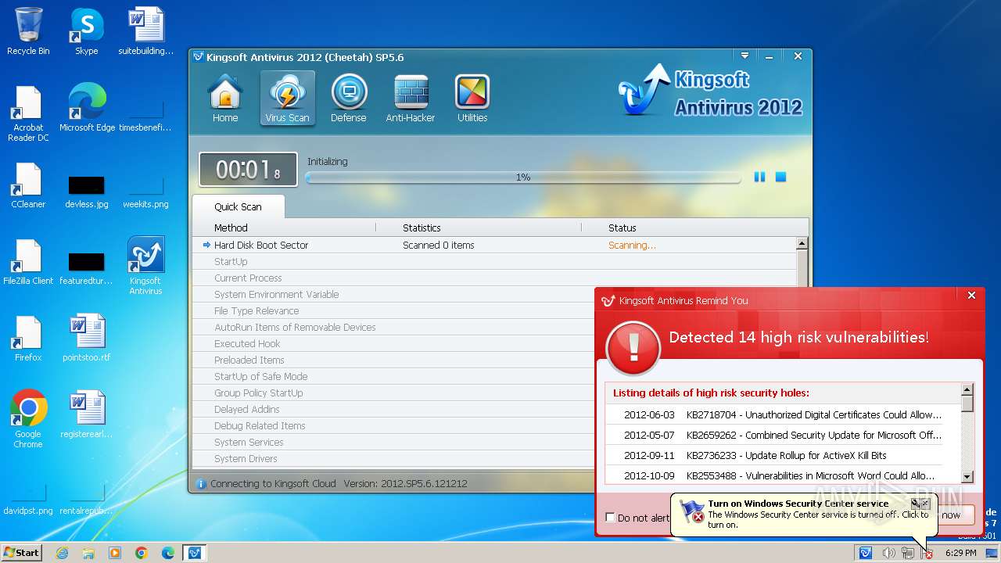Select AutoRun Items of Removable Devices row
Viewport: 1001px width, 563px height.
point(393,327)
